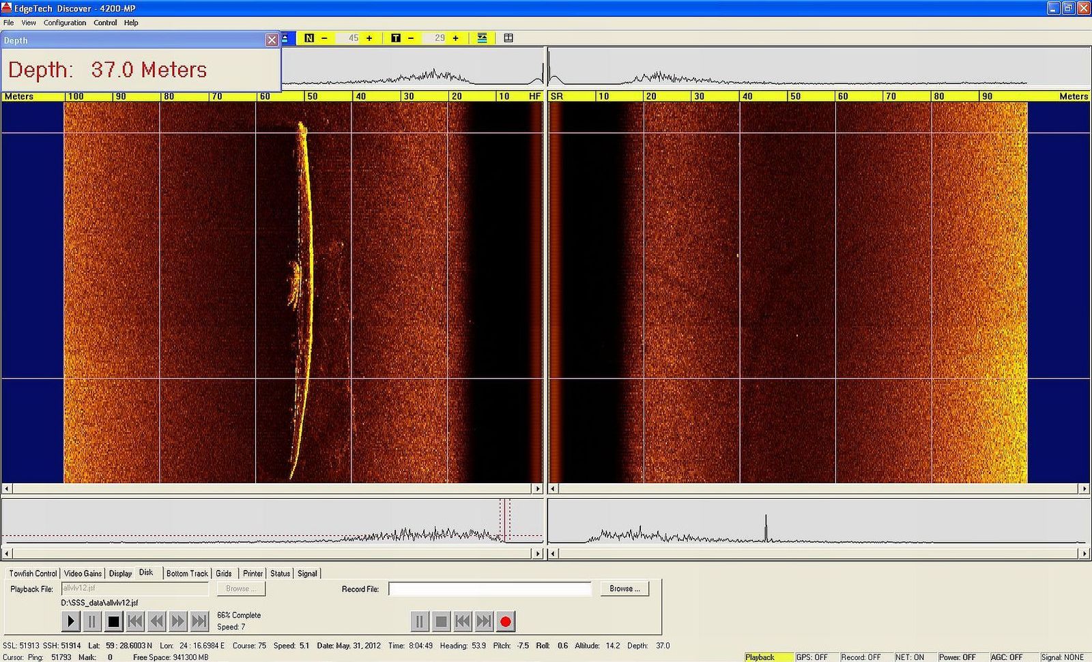
Task: Skip to end of playback file
Action: [199, 621]
